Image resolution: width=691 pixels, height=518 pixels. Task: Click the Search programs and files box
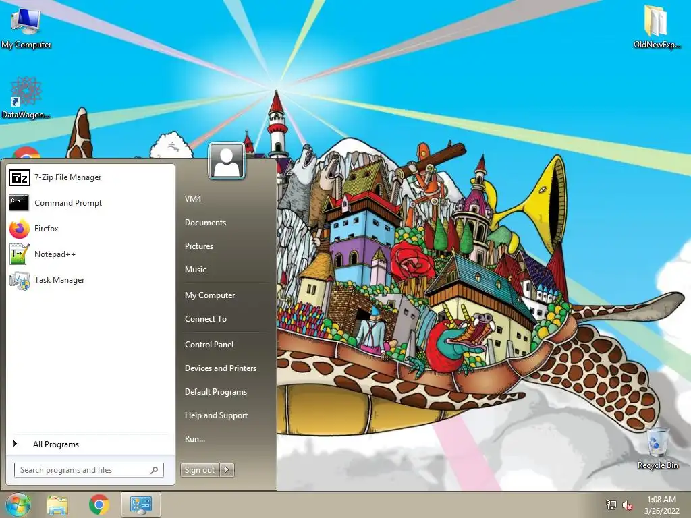89,470
